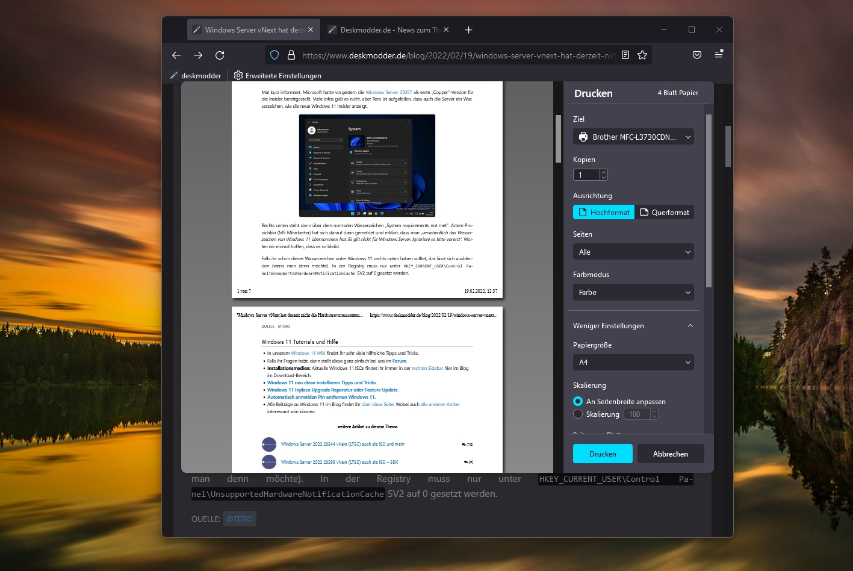
Task: Bookmark this page with the star icon
Action: (x=642, y=55)
